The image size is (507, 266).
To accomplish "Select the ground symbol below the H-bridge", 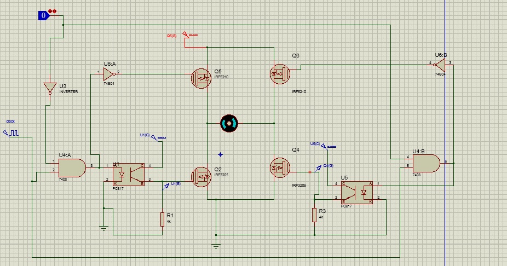I will (216, 247).
